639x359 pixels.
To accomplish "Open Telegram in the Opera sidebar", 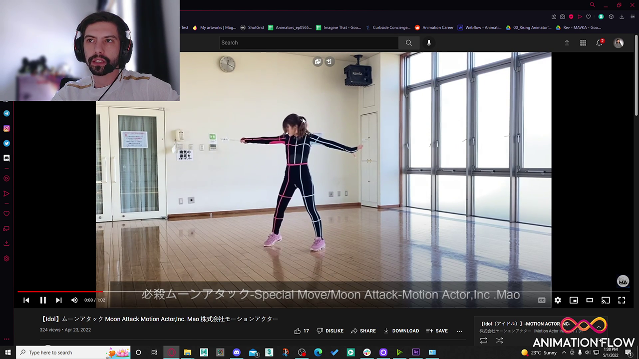I will (x=6, y=114).
